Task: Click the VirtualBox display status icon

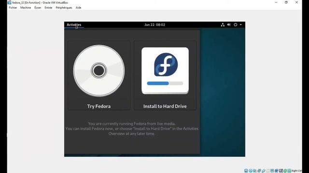Action: click(272, 171)
